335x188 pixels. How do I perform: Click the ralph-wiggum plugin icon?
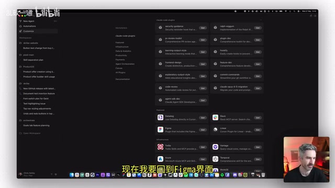tap(215, 28)
